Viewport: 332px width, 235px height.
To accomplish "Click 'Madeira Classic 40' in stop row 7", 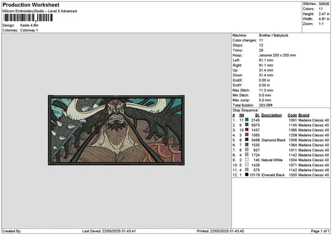I will point(314,150).
